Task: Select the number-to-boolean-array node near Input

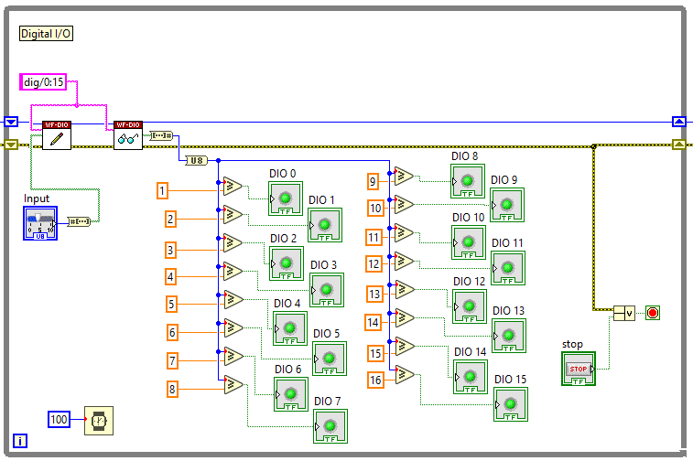Action: click(79, 221)
